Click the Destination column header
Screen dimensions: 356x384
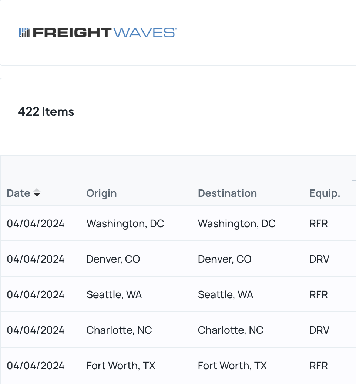pyautogui.click(x=227, y=193)
